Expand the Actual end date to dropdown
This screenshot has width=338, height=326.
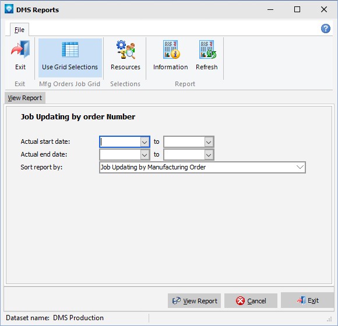point(209,155)
